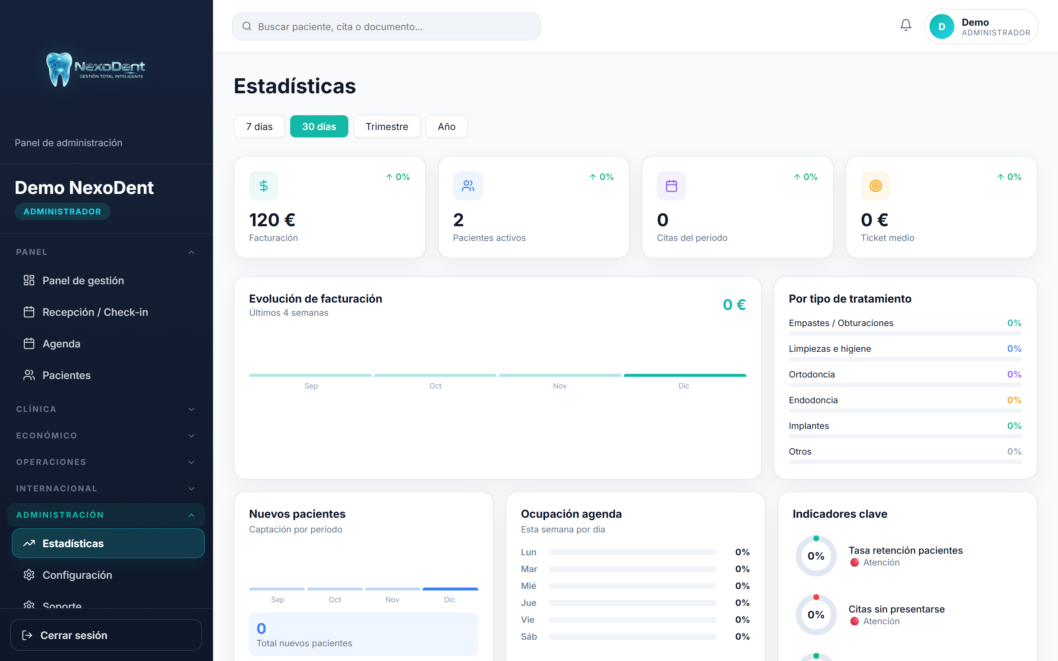
Task: Focus the patient search field
Action: pyautogui.click(x=386, y=26)
